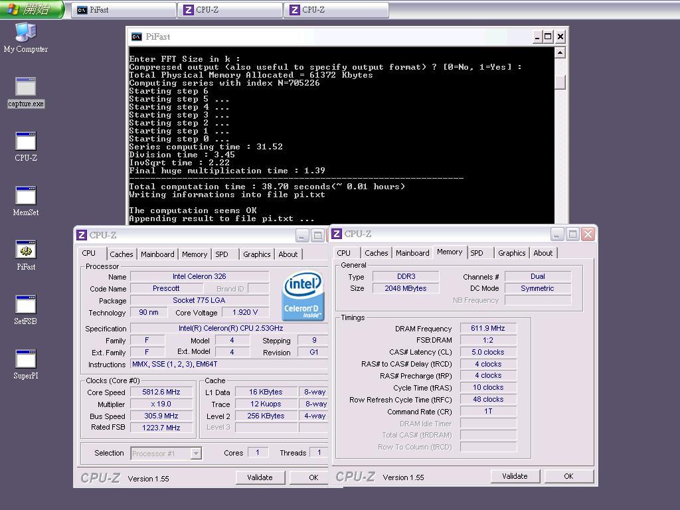Click the Bus Speed 305.9 MHz value
680x510 pixels.
(161, 416)
